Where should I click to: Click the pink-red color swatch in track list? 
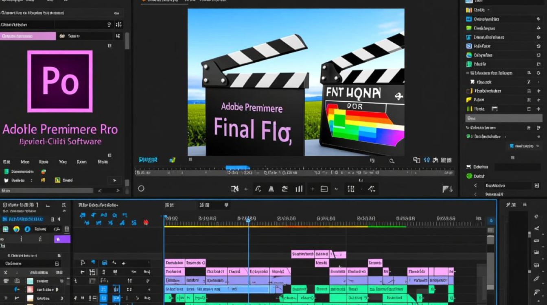click(30, 290)
